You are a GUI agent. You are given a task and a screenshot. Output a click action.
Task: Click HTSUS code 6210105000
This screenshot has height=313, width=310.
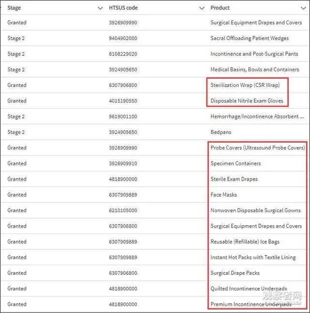pos(123,210)
